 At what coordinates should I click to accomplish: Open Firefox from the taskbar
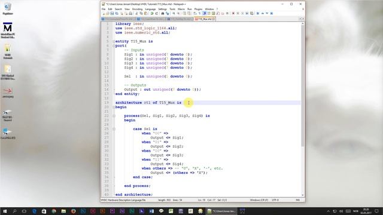tap(73, 211)
